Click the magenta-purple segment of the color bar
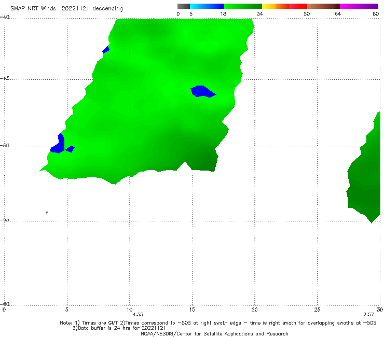 359,6
